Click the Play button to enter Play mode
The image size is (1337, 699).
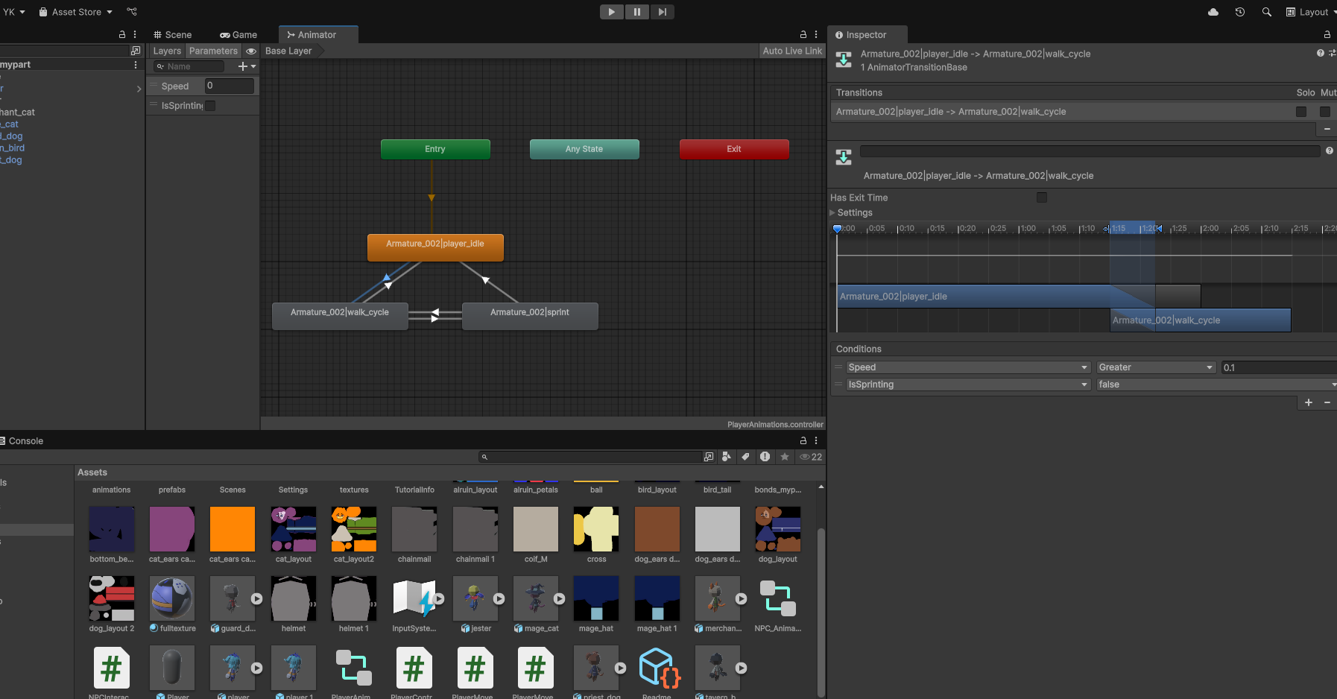point(611,11)
